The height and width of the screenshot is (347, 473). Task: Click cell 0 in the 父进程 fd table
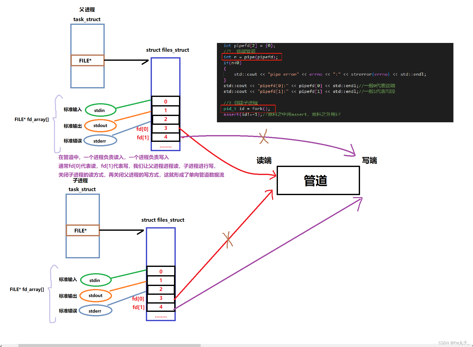coord(166,101)
